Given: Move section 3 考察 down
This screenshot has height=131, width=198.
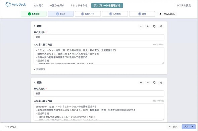Looking at the screenshot, I should pyautogui.click(x=148, y=26).
